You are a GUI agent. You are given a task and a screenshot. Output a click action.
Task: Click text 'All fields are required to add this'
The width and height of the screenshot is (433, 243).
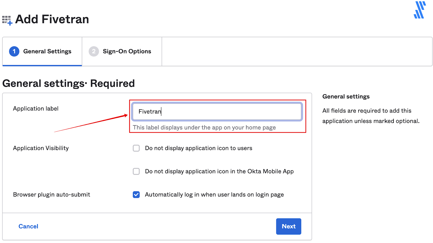(x=367, y=111)
